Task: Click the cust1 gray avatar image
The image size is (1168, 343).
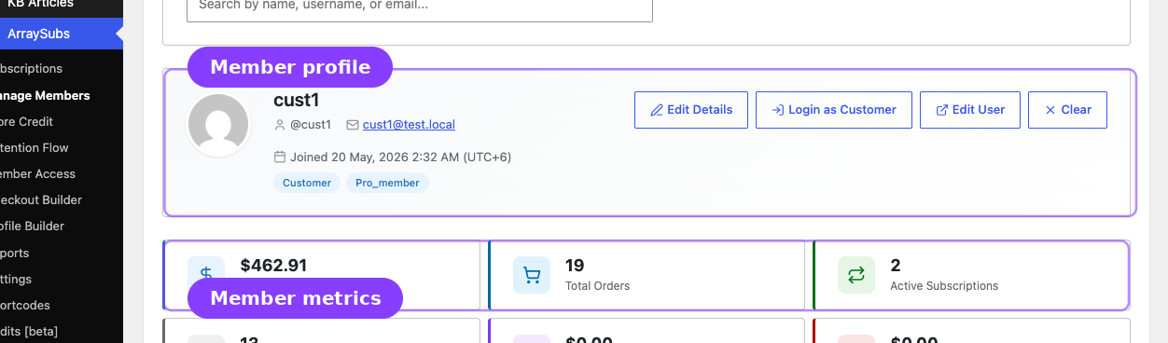Action: pyautogui.click(x=218, y=125)
